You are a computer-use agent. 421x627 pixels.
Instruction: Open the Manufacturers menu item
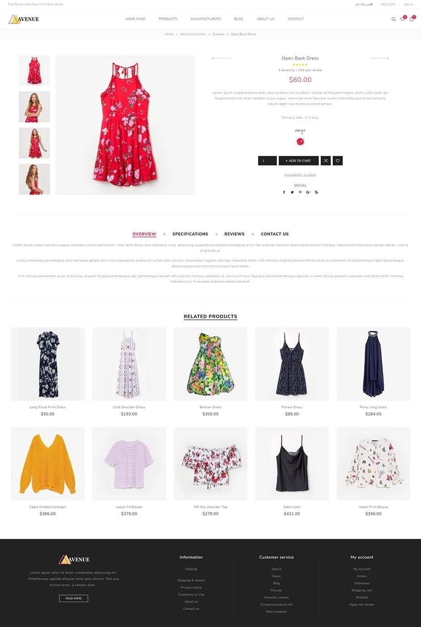tap(206, 19)
